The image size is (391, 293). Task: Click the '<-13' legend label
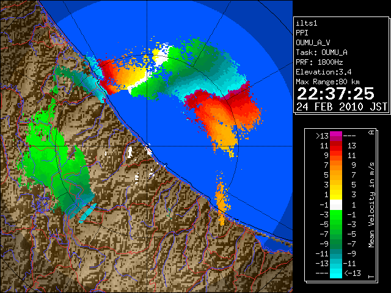point(353,273)
